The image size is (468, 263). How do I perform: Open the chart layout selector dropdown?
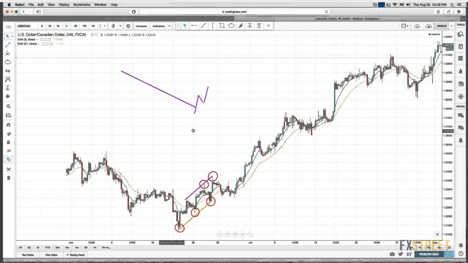405,26
